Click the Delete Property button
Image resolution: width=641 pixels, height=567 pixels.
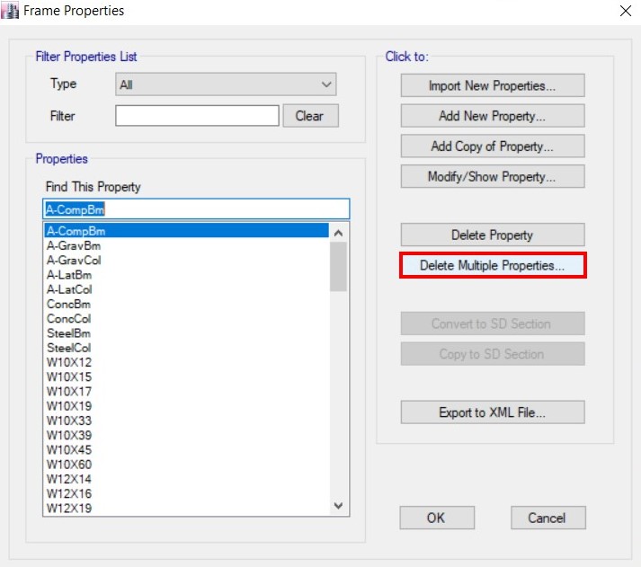[493, 235]
